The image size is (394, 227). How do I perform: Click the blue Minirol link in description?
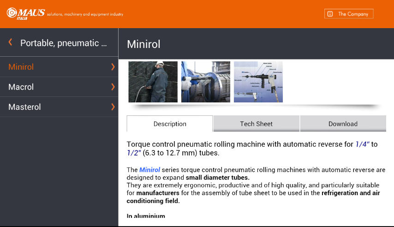click(x=149, y=170)
